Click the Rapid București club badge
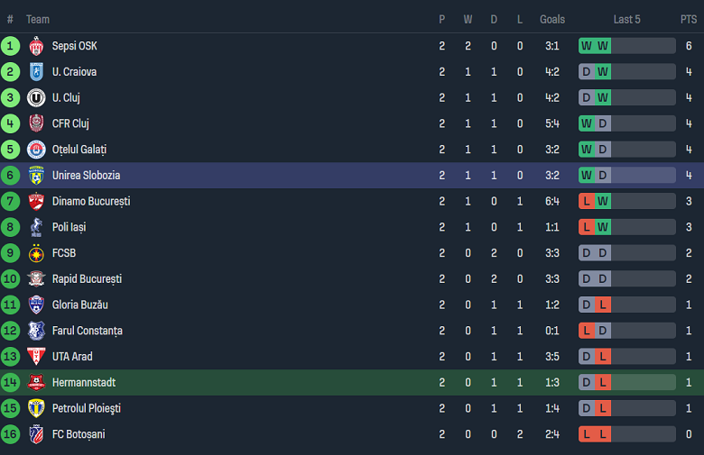Screen dimensions: 704x455 pos(36,279)
